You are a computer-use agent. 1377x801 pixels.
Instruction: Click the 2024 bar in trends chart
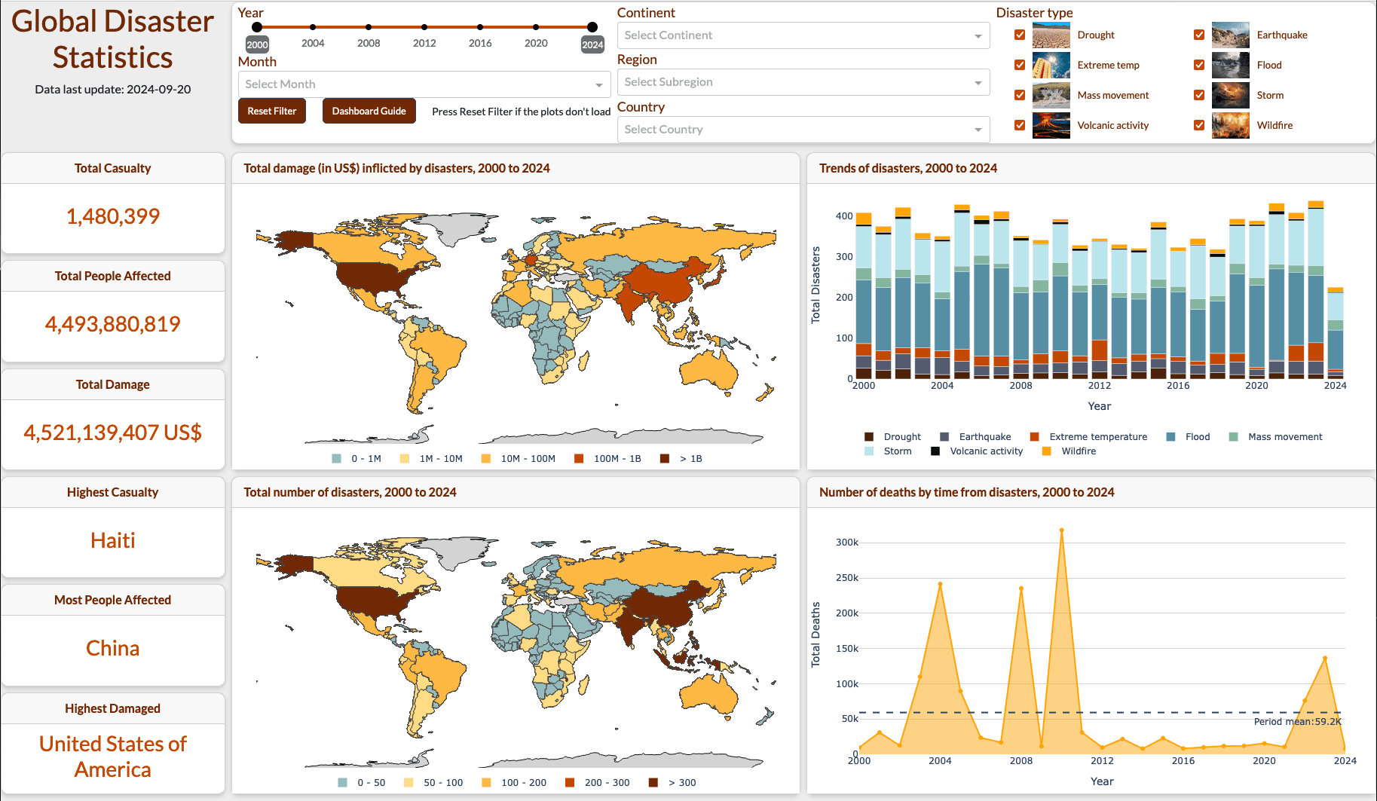click(1336, 332)
